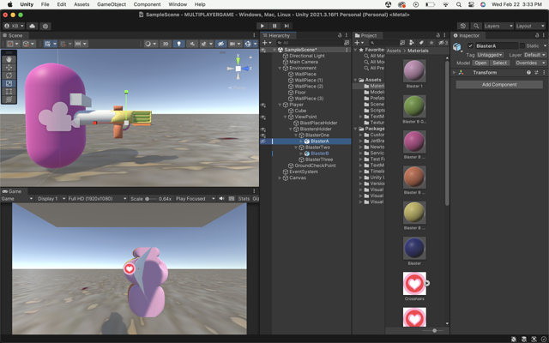Switch to the Game tab
Image resolution: width=549 pixels, height=343 pixels.
click(13, 191)
